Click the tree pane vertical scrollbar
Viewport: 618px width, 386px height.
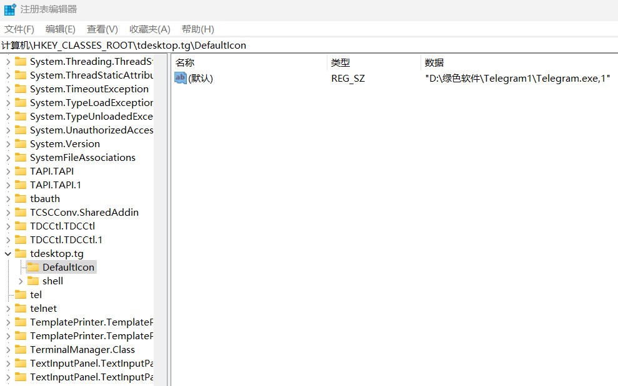click(x=161, y=220)
